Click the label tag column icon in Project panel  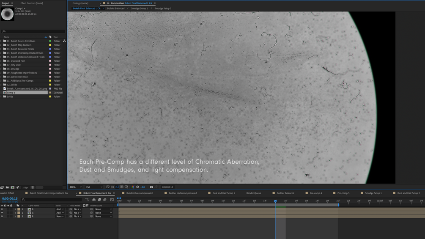coord(50,37)
